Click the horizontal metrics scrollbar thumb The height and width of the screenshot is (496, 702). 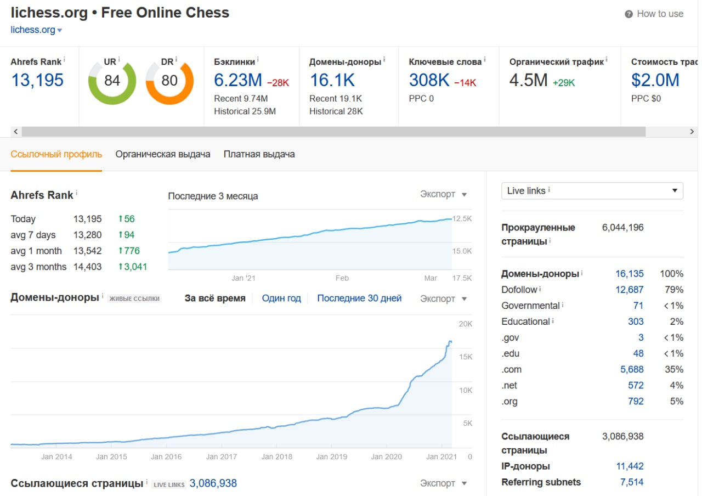tap(333, 132)
